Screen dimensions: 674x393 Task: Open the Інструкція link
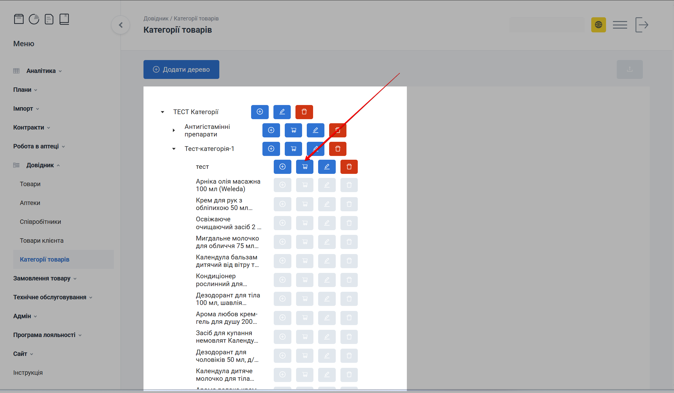pos(28,373)
